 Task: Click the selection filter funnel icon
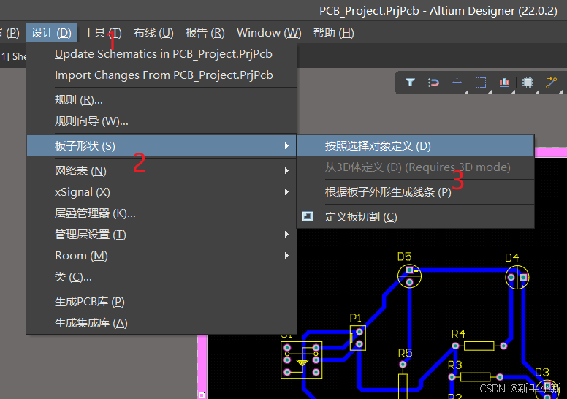pyautogui.click(x=411, y=83)
